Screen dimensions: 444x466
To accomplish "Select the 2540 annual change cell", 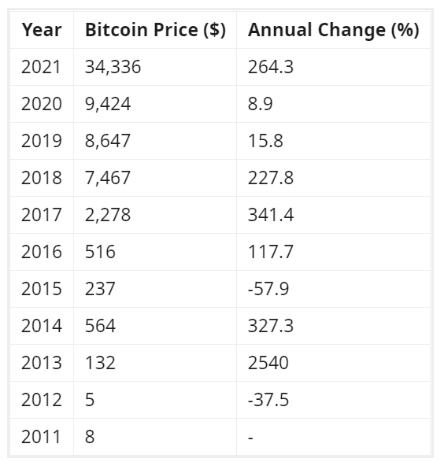I will coord(334,363).
